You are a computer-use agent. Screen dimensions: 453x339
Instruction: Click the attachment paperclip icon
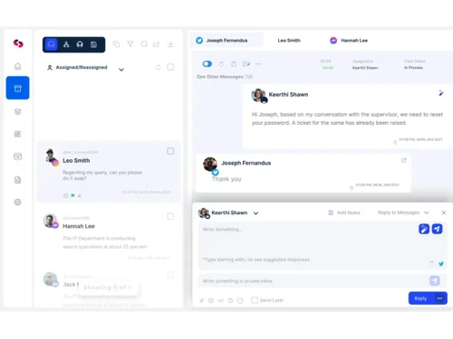click(202, 300)
